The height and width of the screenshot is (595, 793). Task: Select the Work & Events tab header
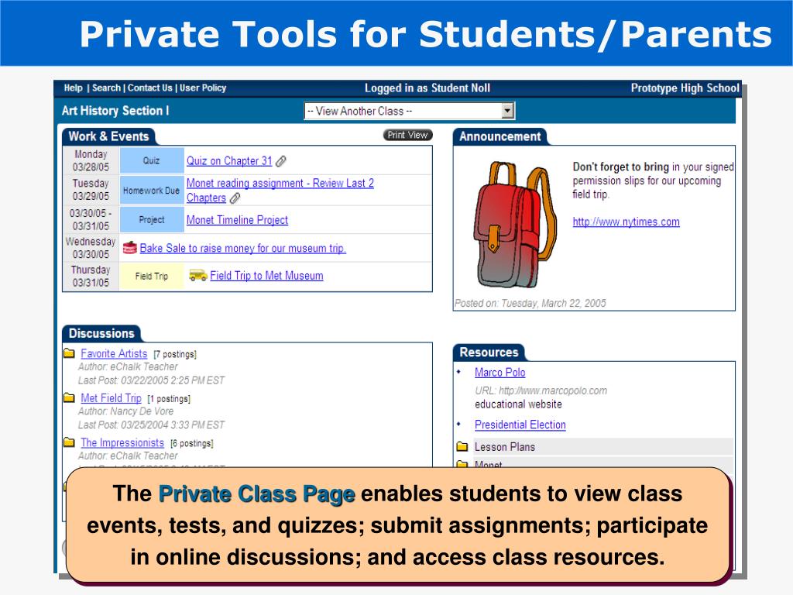[x=108, y=136]
